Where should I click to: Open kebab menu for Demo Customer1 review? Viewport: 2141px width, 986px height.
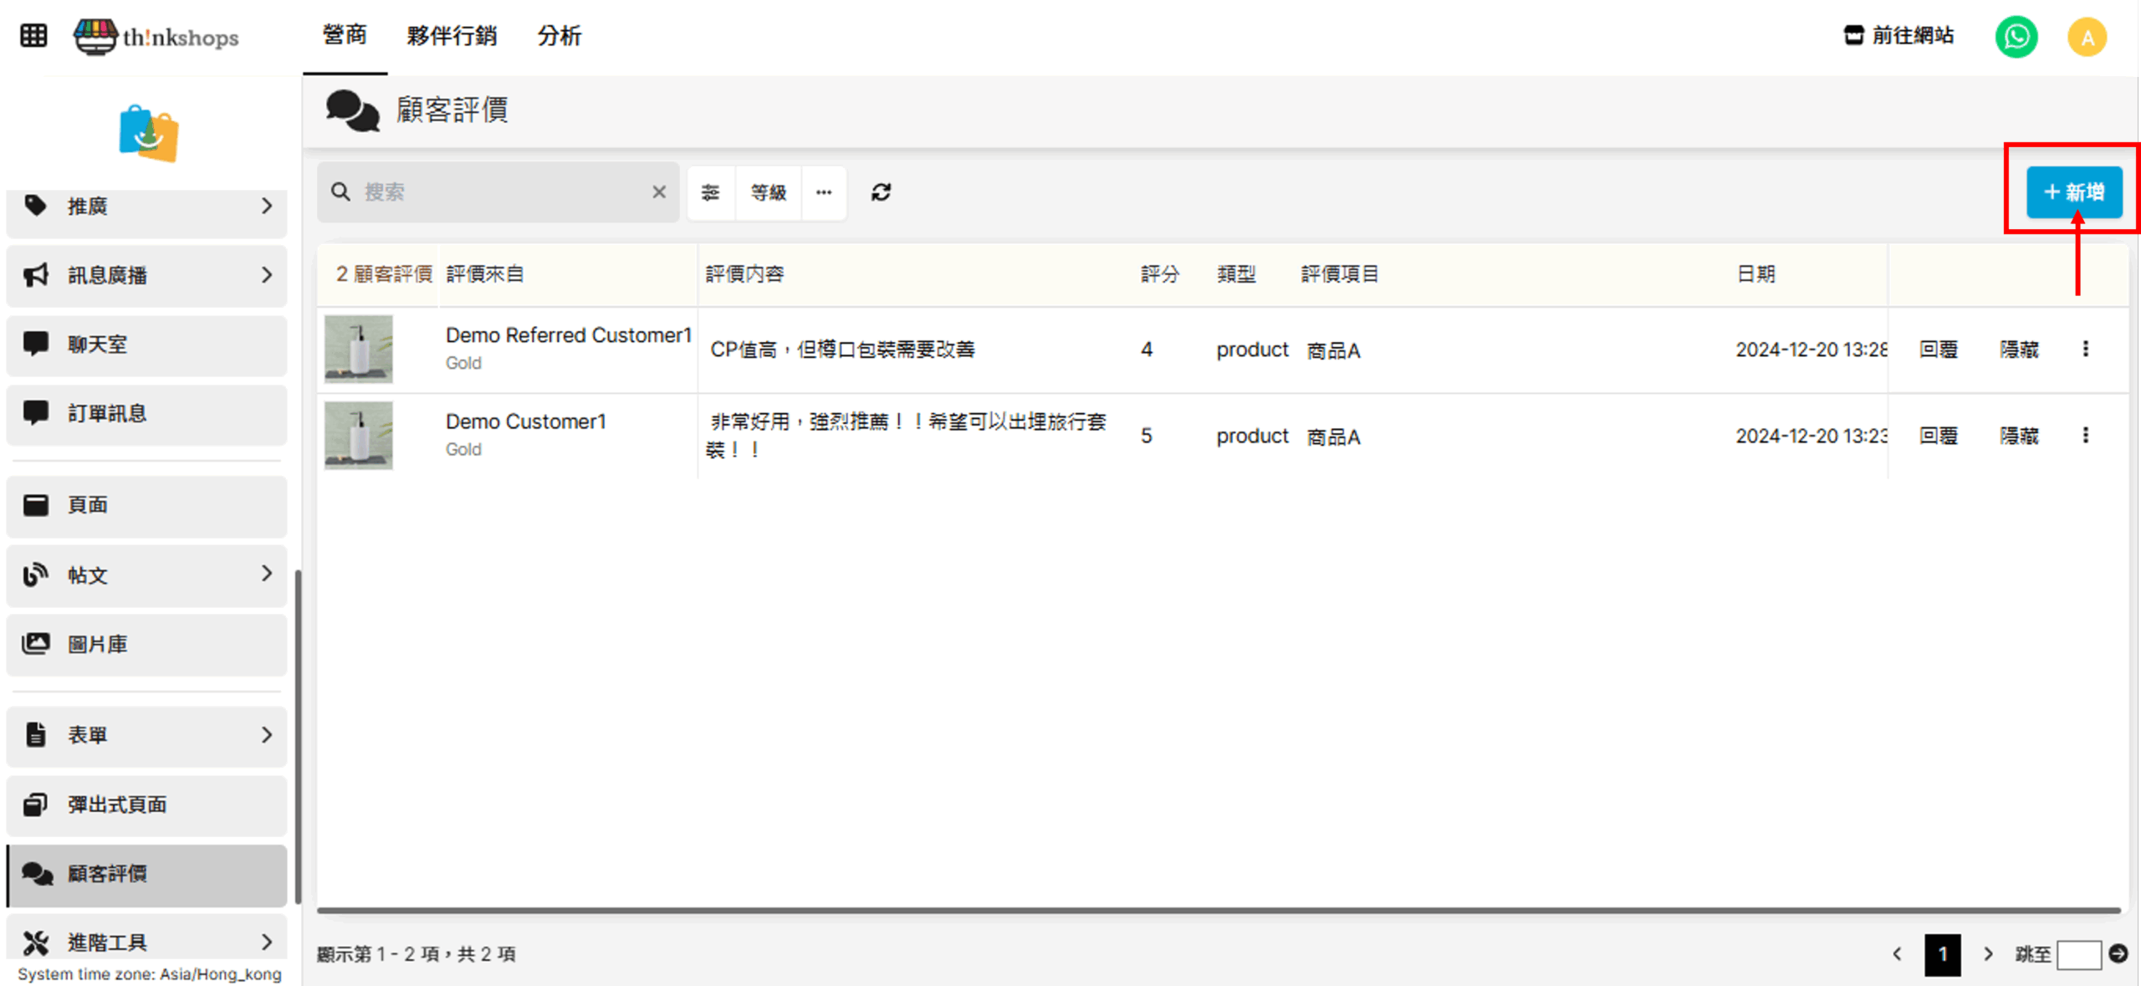pyautogui.click(x=2085, y=435)
